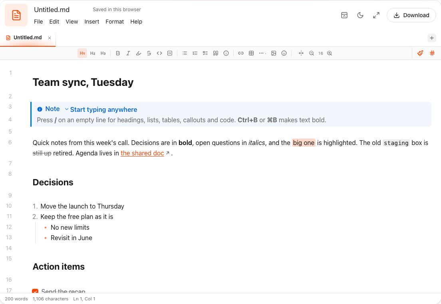Apply highlight marker tool

(x=139, y=53)
